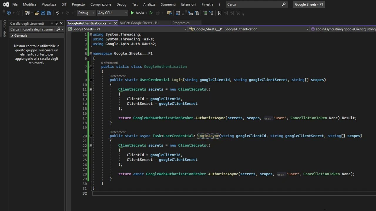Open the Strumenti menu

(168, 4)
